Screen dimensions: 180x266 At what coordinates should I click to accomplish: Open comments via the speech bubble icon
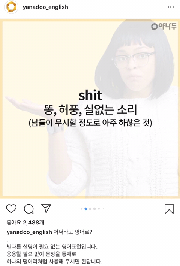click(x=29, y=208)
